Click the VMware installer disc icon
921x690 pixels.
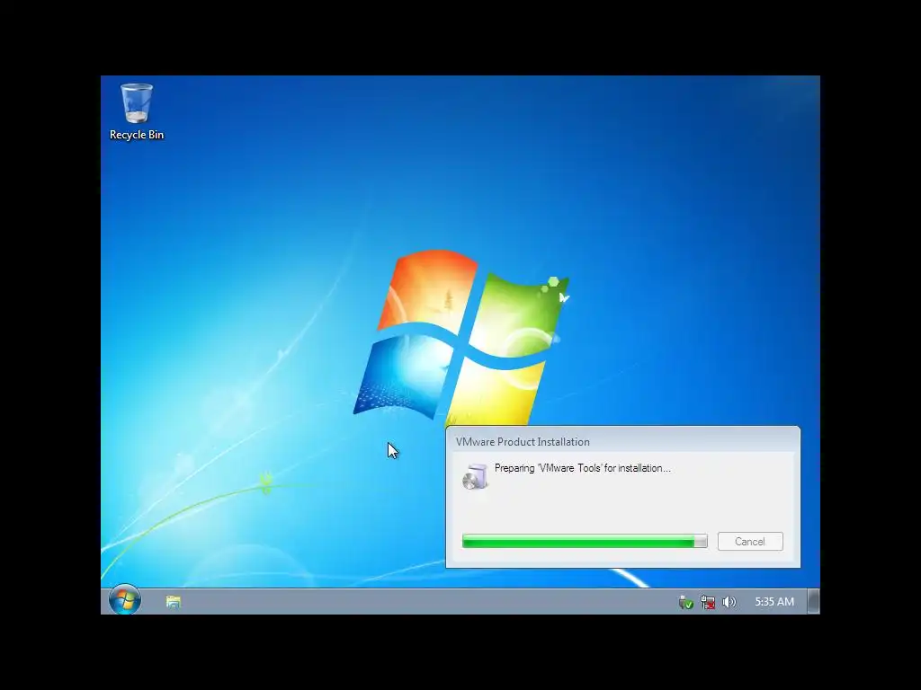coord(475,476)
